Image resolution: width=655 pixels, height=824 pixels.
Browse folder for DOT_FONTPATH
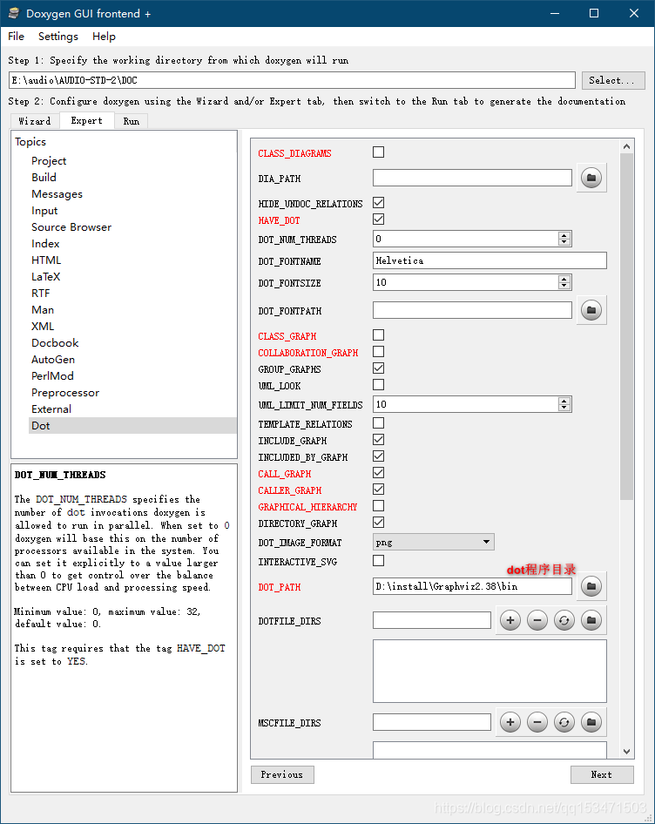coord(591,310)
